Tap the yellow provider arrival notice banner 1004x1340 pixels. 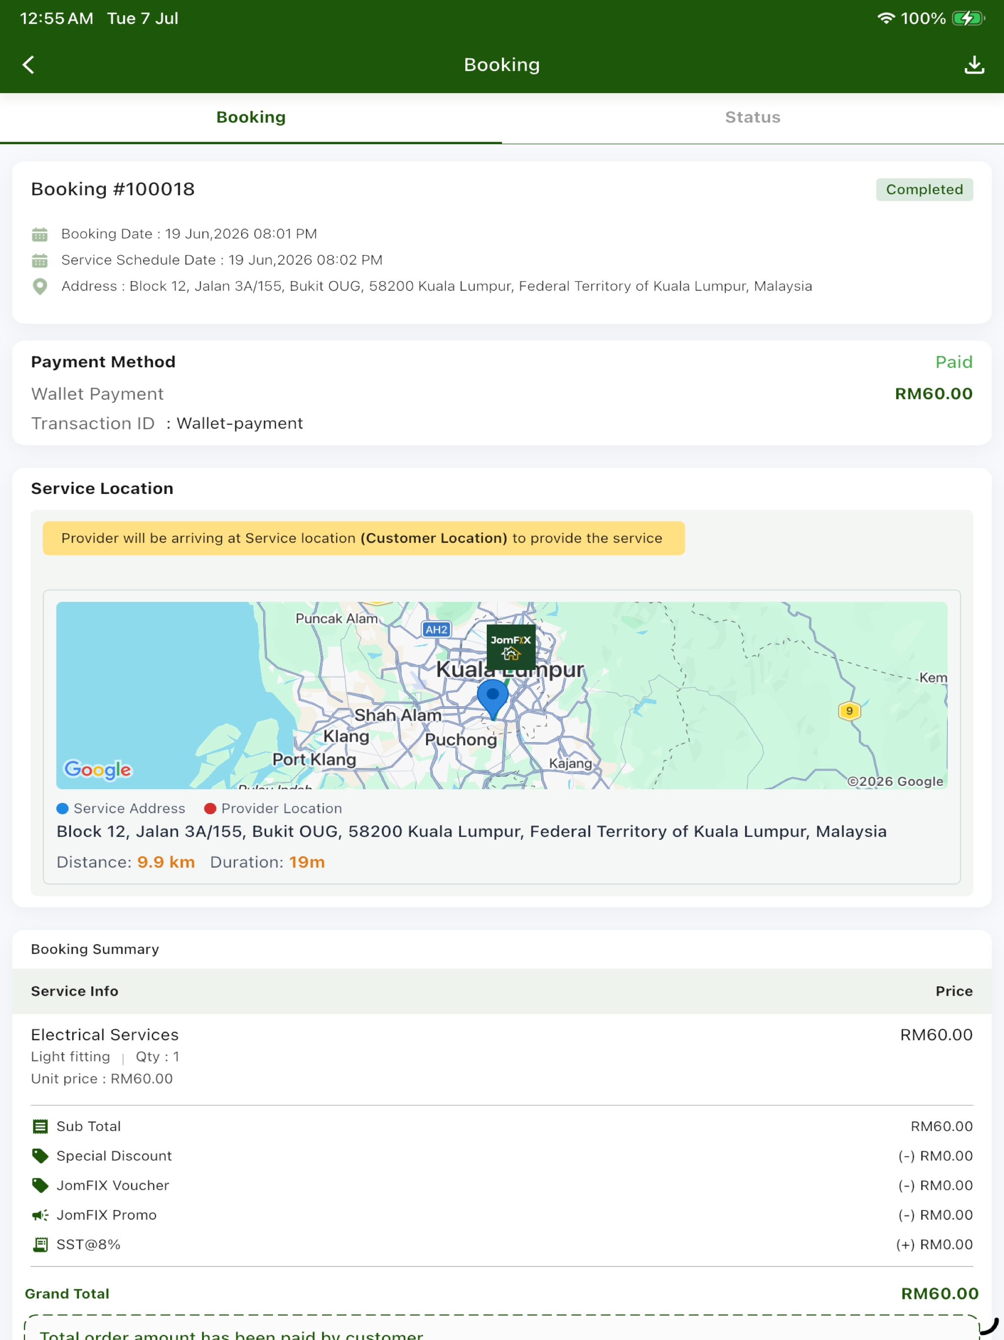click(x=363, y=539)
